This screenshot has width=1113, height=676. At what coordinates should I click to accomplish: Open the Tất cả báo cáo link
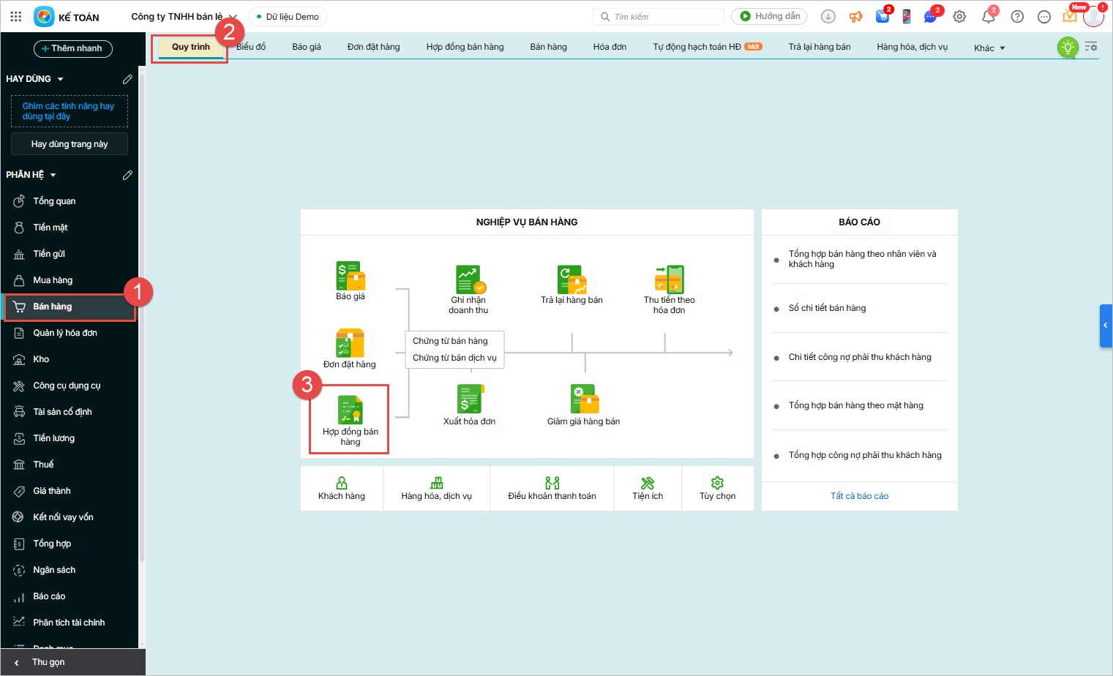[x=859, y=496]
